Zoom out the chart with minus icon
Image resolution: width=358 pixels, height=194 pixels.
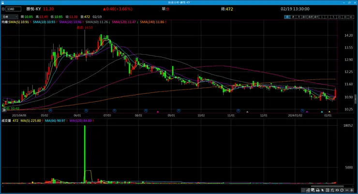point(347,190)
